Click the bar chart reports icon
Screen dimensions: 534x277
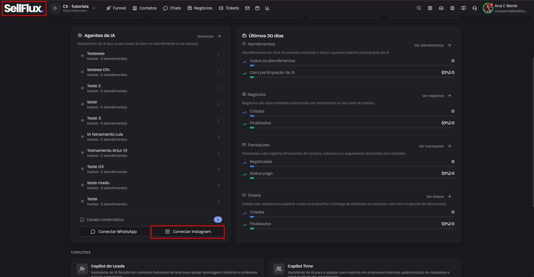[267, 8]
